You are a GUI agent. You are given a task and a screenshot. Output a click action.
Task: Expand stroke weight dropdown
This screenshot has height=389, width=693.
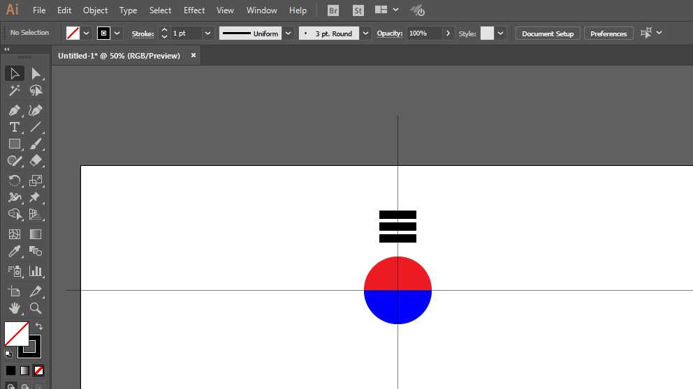click(x=207, y=33)
